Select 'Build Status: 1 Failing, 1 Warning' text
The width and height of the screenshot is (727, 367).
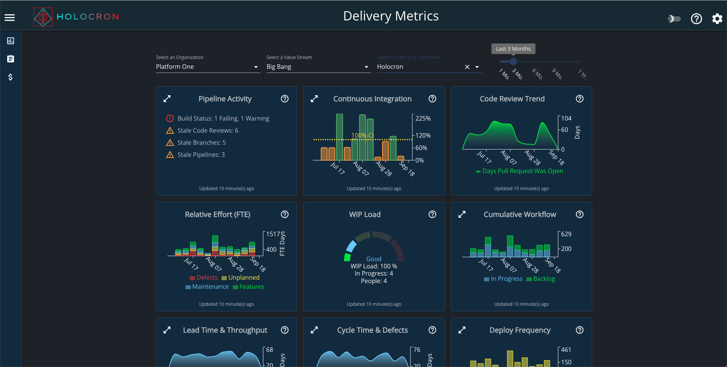coord(223,118)
